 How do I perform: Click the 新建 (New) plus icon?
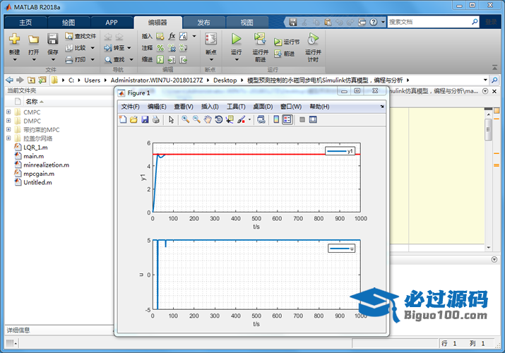click(14, 40)
